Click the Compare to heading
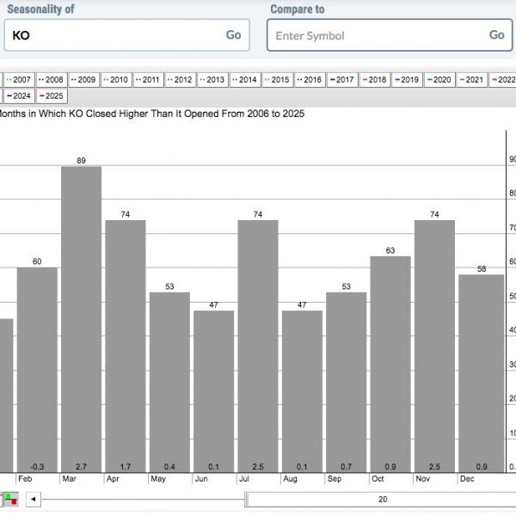This screenshot has height=516, width=516. click(298, 9)
